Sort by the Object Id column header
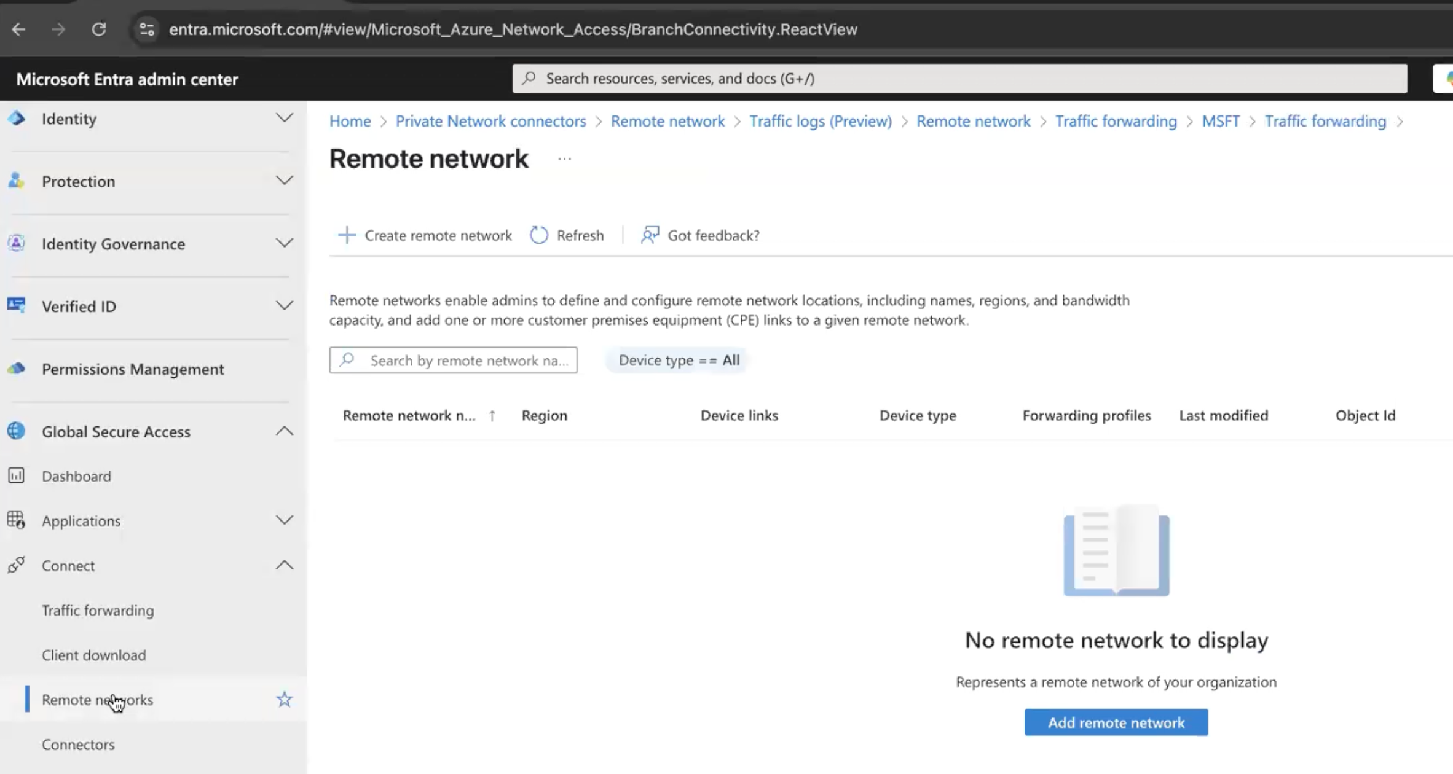This screenshot has height=774, width=1453. point(1365,415)
